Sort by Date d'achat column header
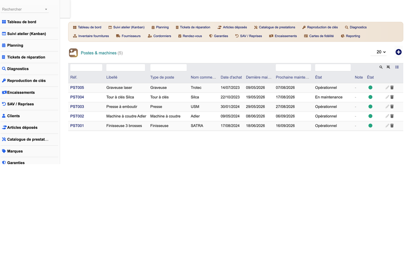 point(231,77)
